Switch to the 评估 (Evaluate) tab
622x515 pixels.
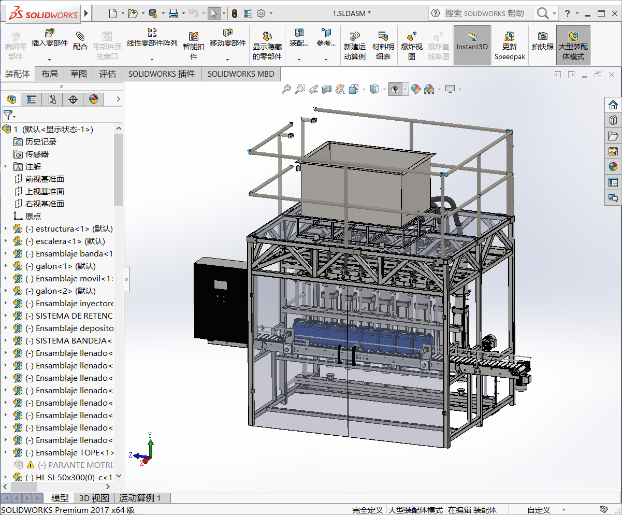click(x=107, y=74)
